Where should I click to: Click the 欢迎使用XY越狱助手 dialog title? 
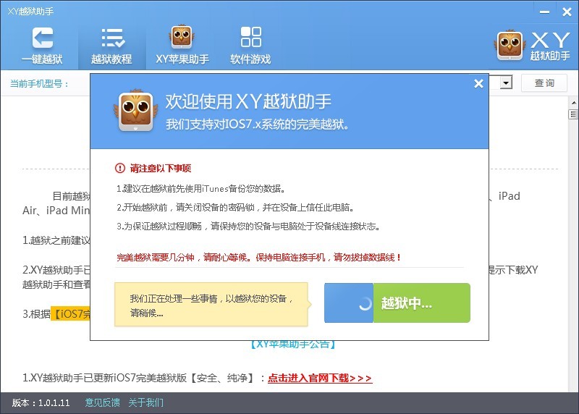pos(248,101)
